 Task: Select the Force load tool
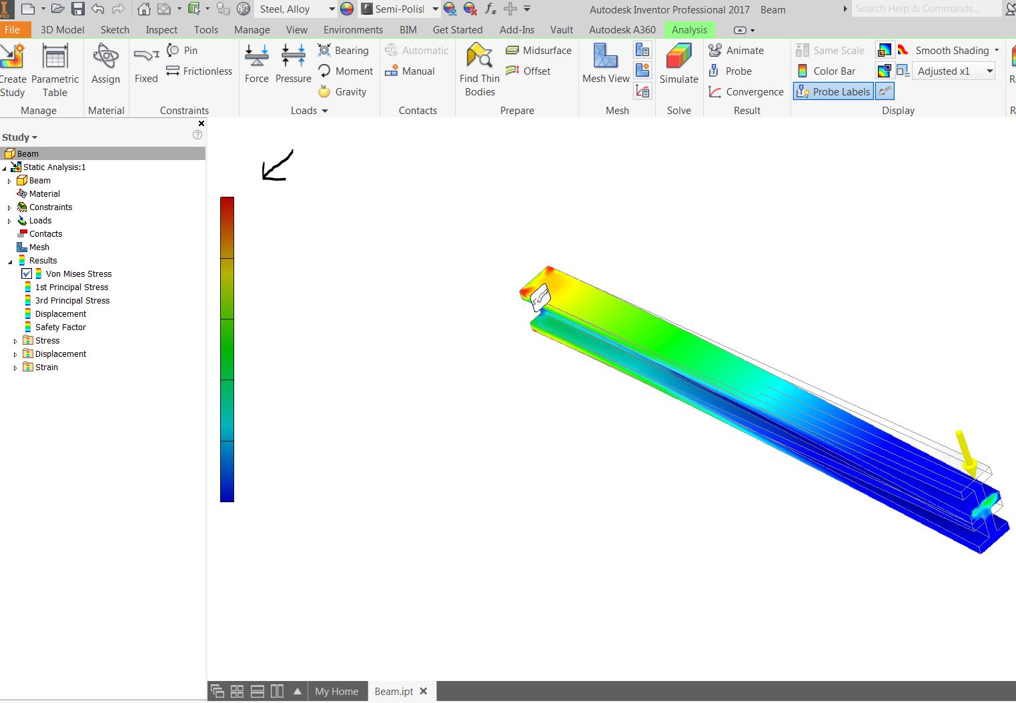pos(256,63)
